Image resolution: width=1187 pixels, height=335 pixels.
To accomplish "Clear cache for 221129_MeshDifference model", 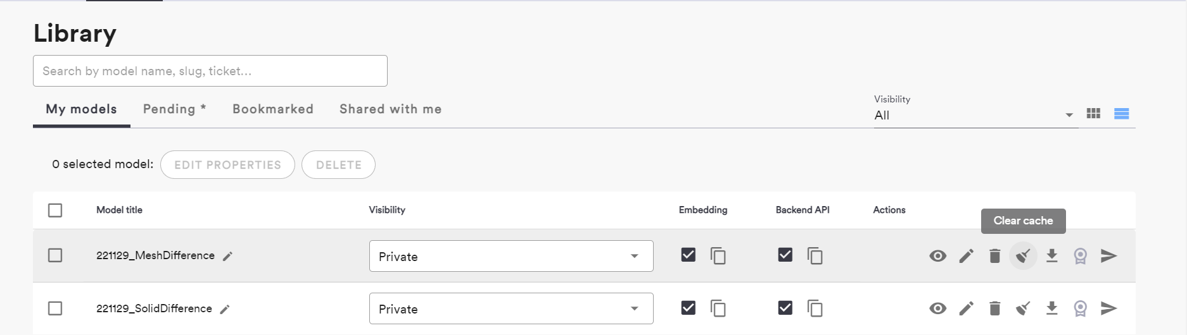I will pos(1023,256).
